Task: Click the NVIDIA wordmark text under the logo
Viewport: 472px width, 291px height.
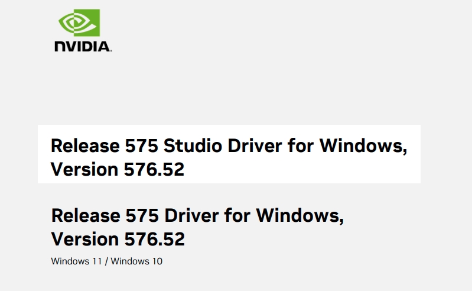Action: coord(83,47)
